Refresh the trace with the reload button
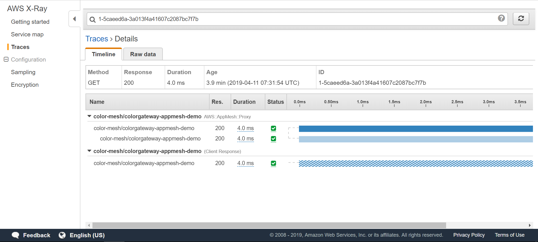The height and width of the screenshot is (242, 538). point(521,19)
